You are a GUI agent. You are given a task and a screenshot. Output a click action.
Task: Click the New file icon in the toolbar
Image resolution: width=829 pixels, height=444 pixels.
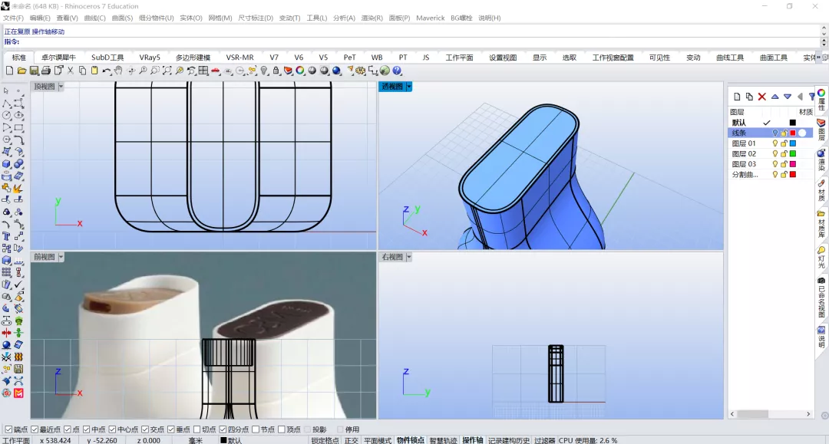coord(9,71)
